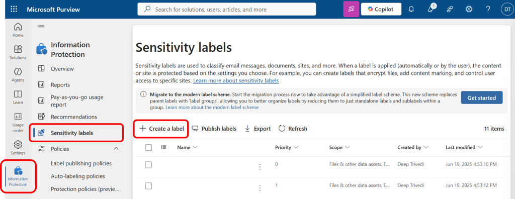The width and height of the screenshot is (515, 199).
Task: Open more options for priority 1 label
Action: point(260,188)
